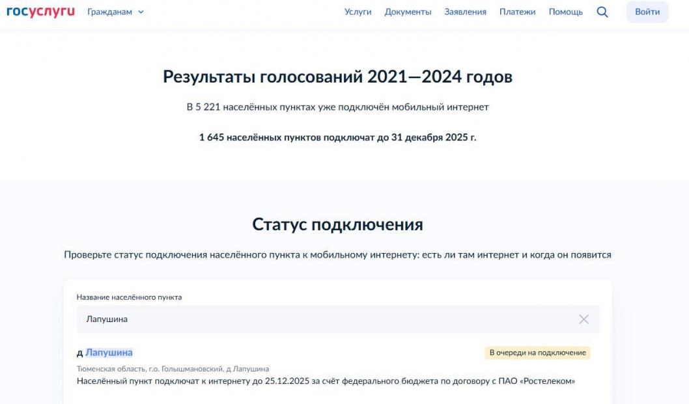Expand the Гражданам dropdown
This screenshot has height=404, width=689.
115,12
